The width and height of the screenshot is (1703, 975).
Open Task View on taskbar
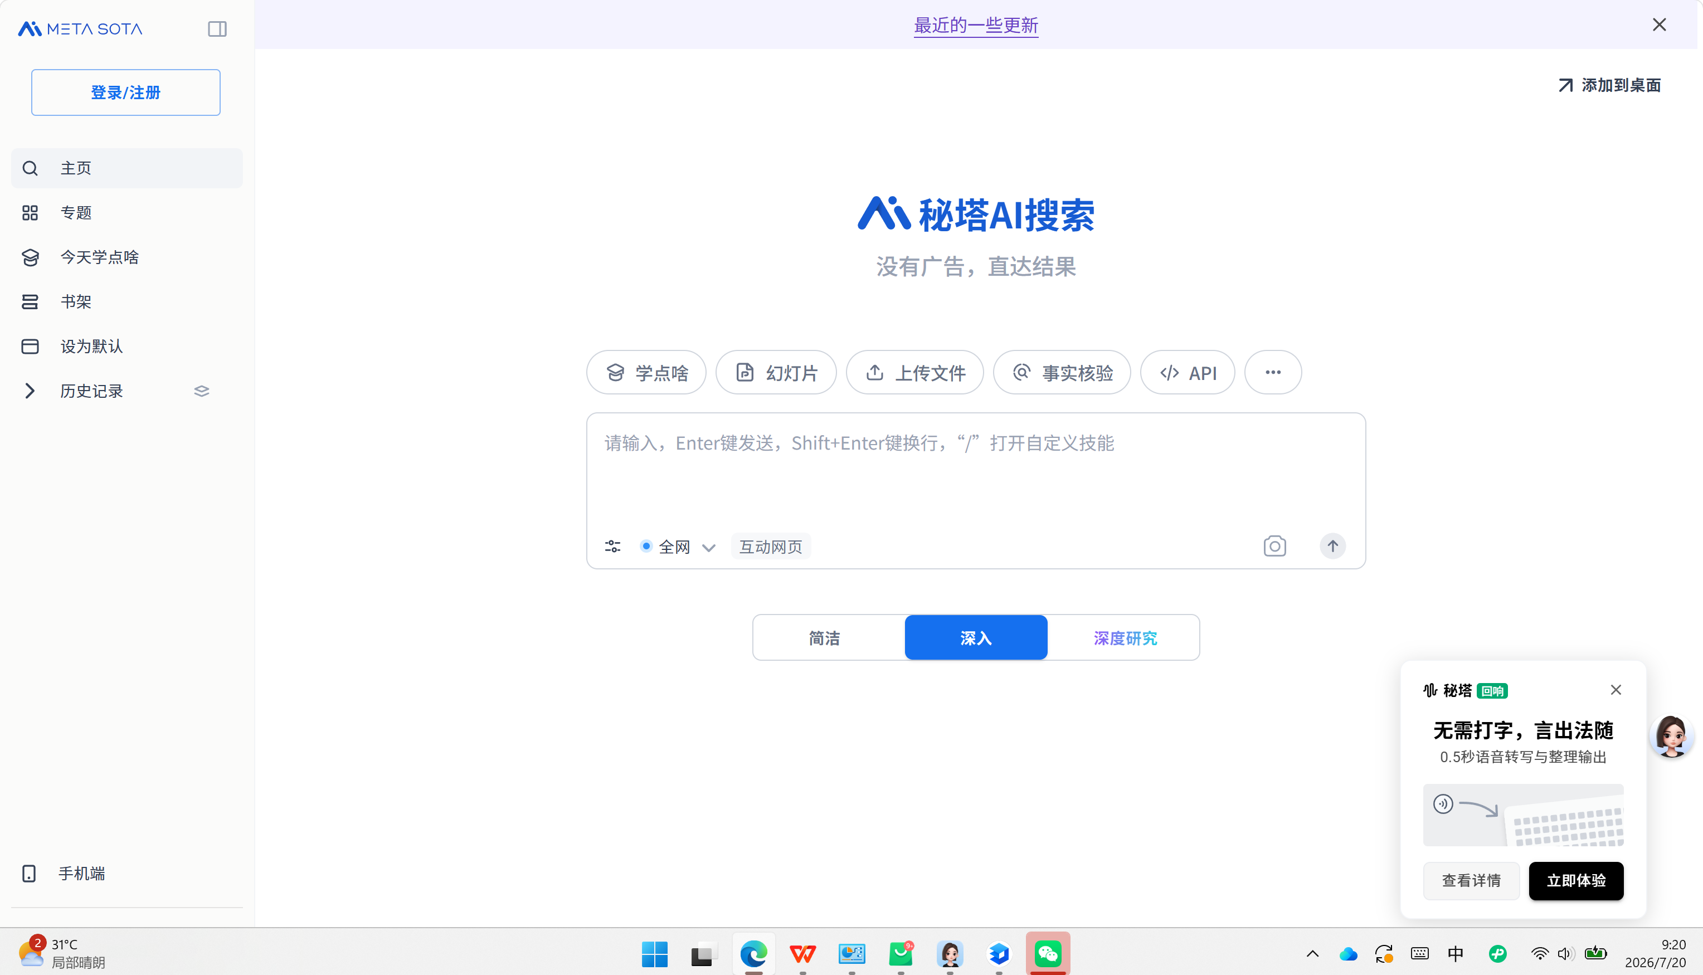point(704,954)
